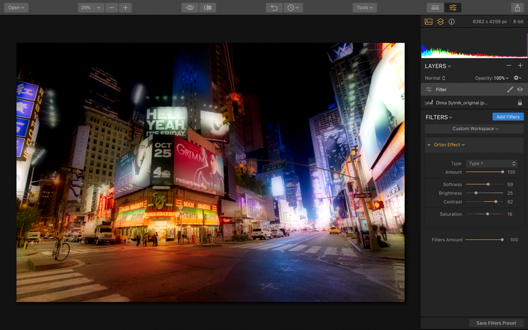This screenshot has height=330, width=528.
Task: Adjust the Filters Amount slider
Action: (x=485, y=239)
